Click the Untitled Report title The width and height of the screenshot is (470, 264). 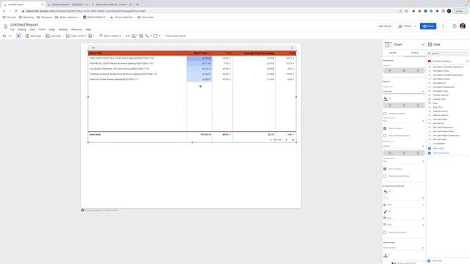click(24, 24)
